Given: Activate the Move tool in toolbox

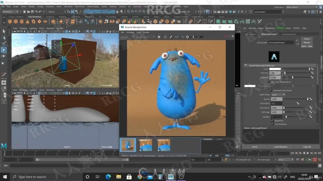Looking at the screenshot, I should [4, 50].
